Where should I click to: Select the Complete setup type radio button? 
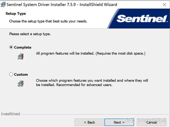[11, 47]
